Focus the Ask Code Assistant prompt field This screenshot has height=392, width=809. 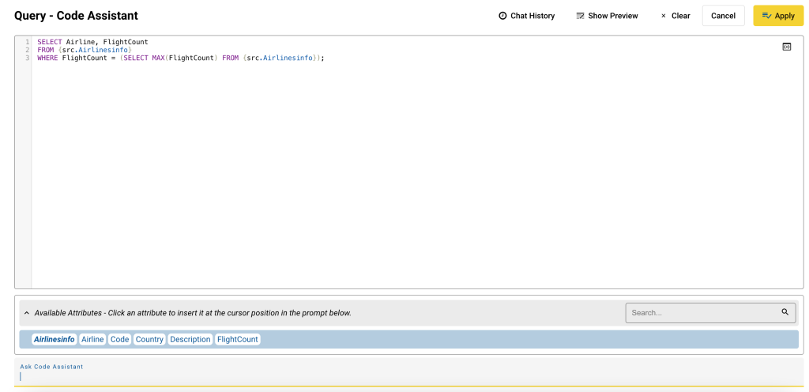pyautogui.click(x=395, y=377)
